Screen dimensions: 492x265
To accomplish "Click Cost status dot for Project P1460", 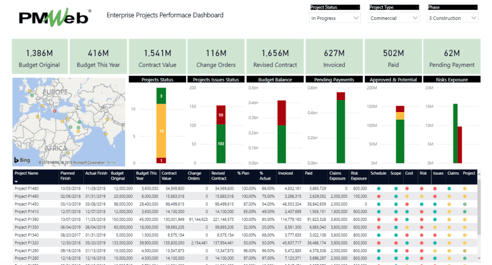I will [x=407, y=196].
